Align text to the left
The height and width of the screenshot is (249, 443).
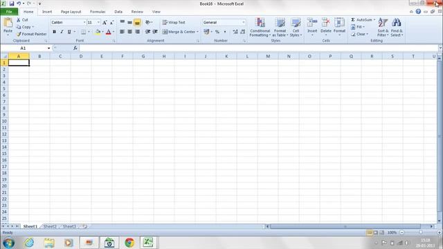point(122,32)
